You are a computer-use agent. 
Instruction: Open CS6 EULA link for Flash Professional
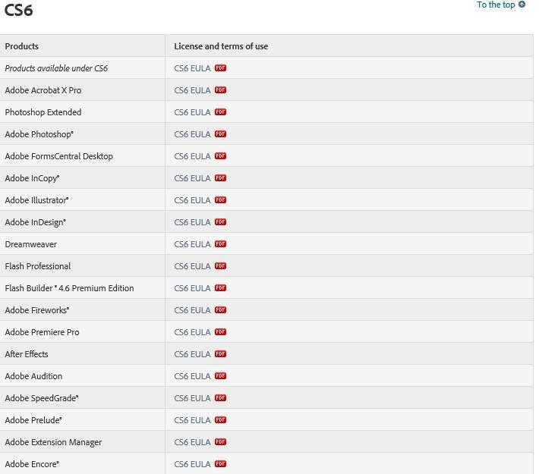(192, 266)
